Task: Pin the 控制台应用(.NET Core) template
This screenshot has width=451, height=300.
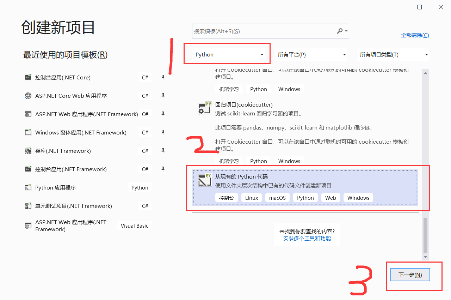Action: 163,77
